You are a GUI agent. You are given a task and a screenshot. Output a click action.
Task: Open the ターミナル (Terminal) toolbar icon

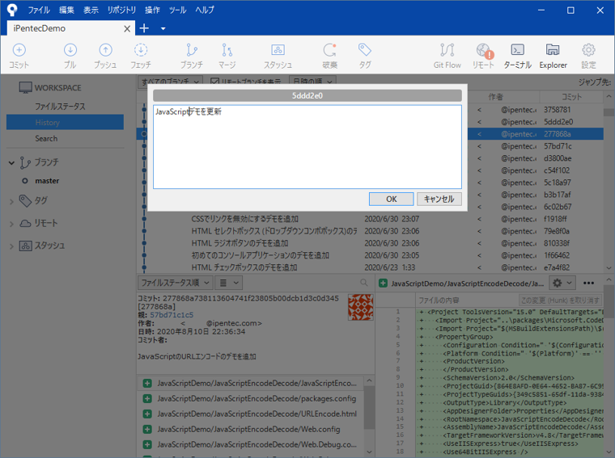click(x=517, y=56)
